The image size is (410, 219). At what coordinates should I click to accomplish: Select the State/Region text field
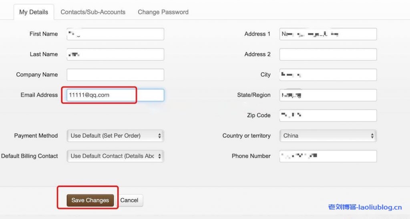coord(328,95)
